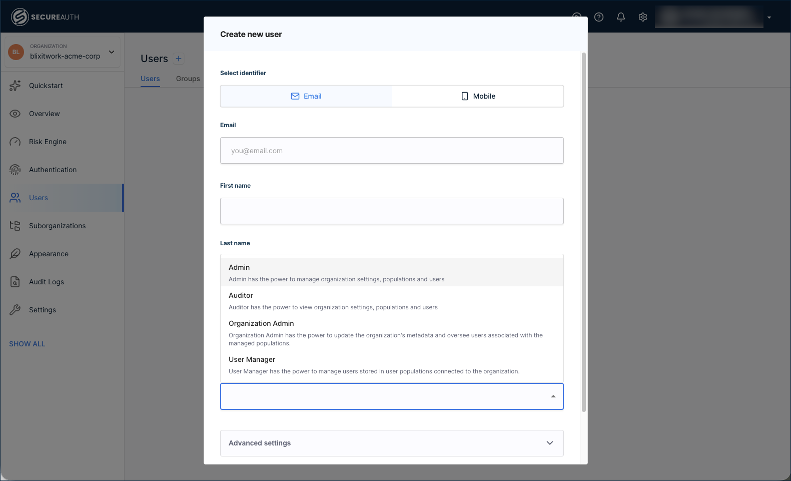
Task: Click the envelope icon in Email identifier
Action: click(295, 96)
